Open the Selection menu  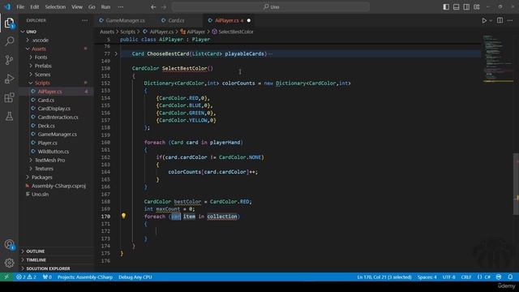pyautogui.click(x=55, y=7)
